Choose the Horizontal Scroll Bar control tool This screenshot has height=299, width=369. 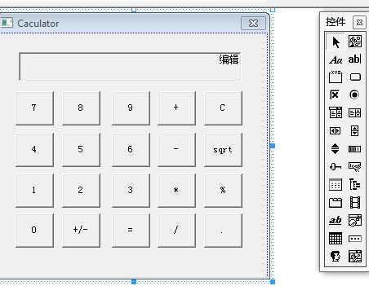336,131
